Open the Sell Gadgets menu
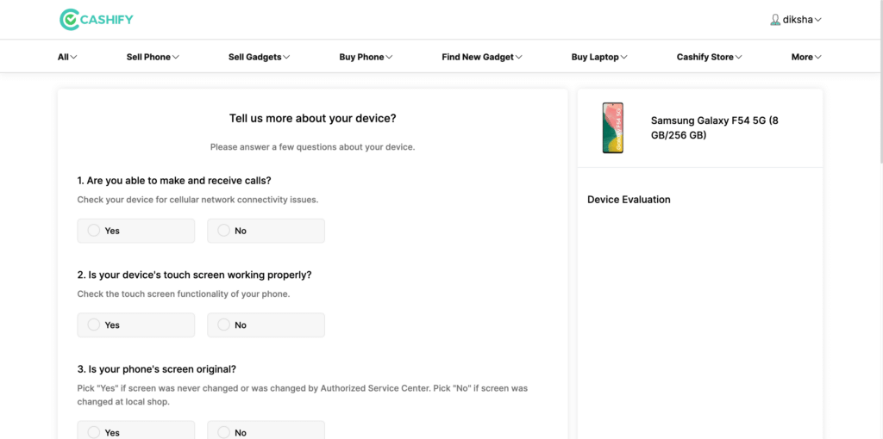This screenshot has width=883, height=439. (259, 57)
